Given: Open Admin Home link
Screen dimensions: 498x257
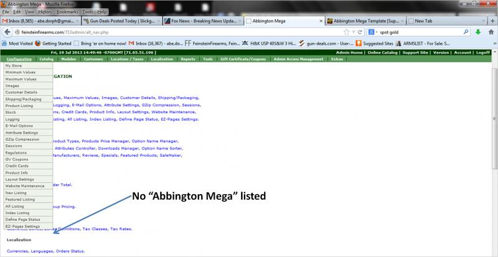Looking at the screenshot, I should pyautogui.click(x=349, y=52).
